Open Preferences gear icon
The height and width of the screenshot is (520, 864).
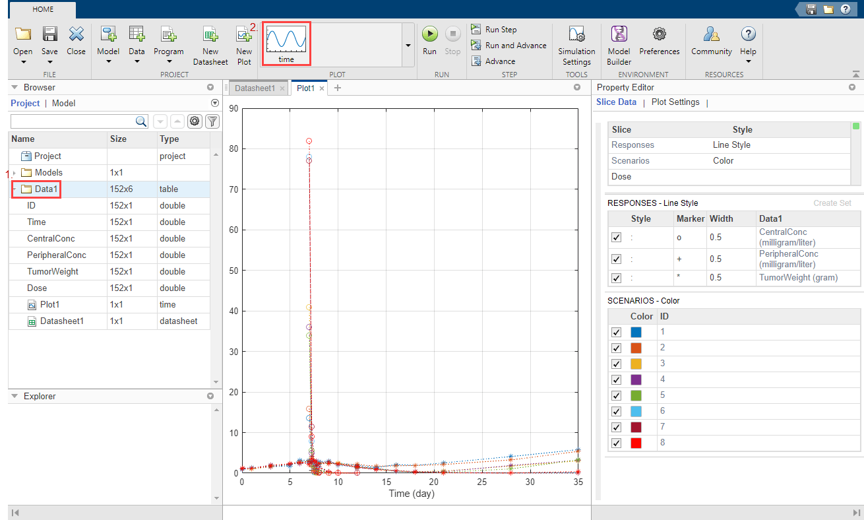(x=659, y=35)
